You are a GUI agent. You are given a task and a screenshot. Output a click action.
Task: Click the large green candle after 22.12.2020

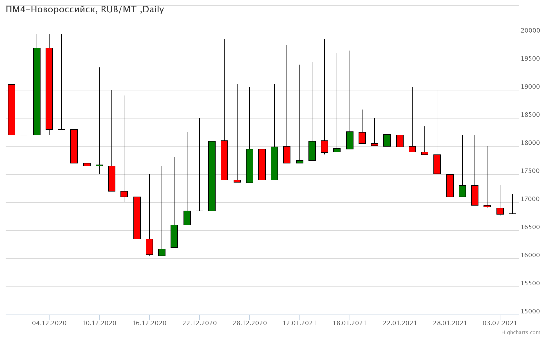pos(212,176)
